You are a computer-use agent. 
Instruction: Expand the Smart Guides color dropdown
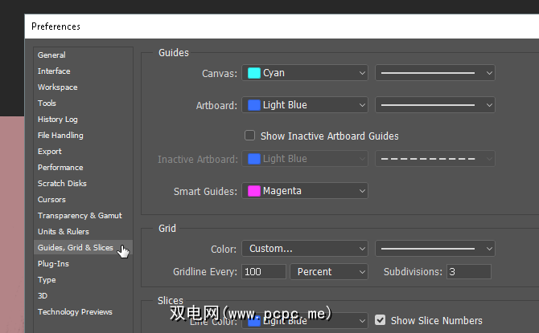(x=306, y=191)
